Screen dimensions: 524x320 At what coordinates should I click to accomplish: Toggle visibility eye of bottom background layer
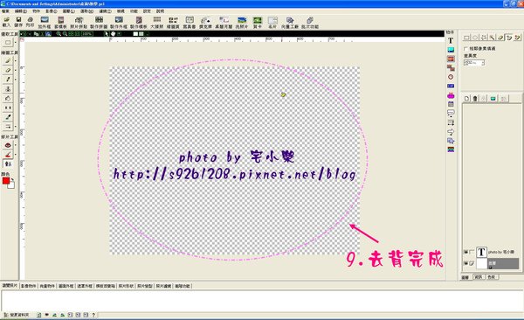point(465,263)
